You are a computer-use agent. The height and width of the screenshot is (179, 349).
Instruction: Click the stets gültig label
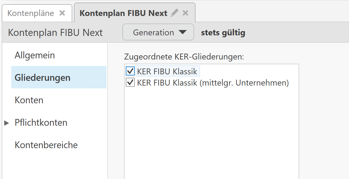coord(223,33)
